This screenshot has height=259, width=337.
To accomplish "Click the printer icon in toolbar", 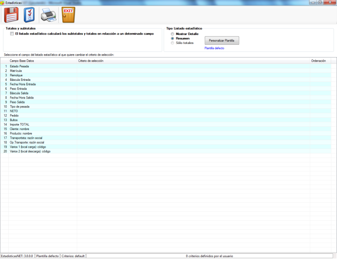I will click(49, 15).
